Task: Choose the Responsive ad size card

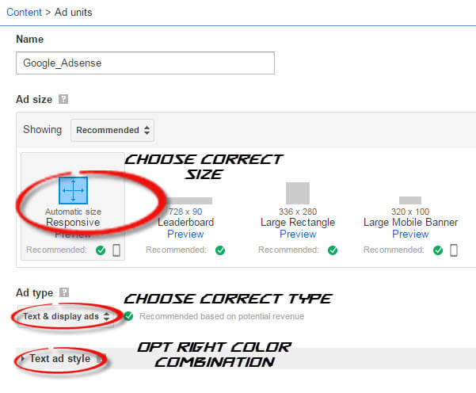Action: [73, 207]
